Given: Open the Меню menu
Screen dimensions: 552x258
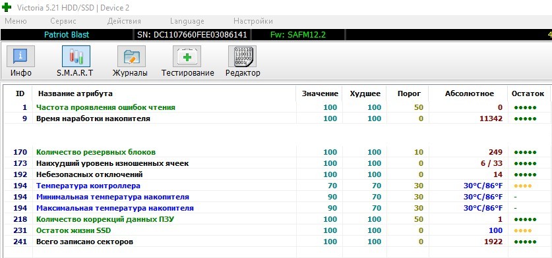Looking at the screenshot, I should pos(15,21).
